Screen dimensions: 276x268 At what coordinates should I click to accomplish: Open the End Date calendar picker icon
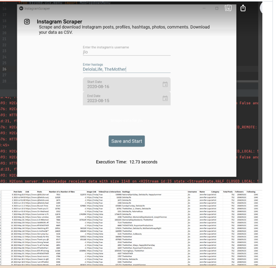tap(165, 98)
